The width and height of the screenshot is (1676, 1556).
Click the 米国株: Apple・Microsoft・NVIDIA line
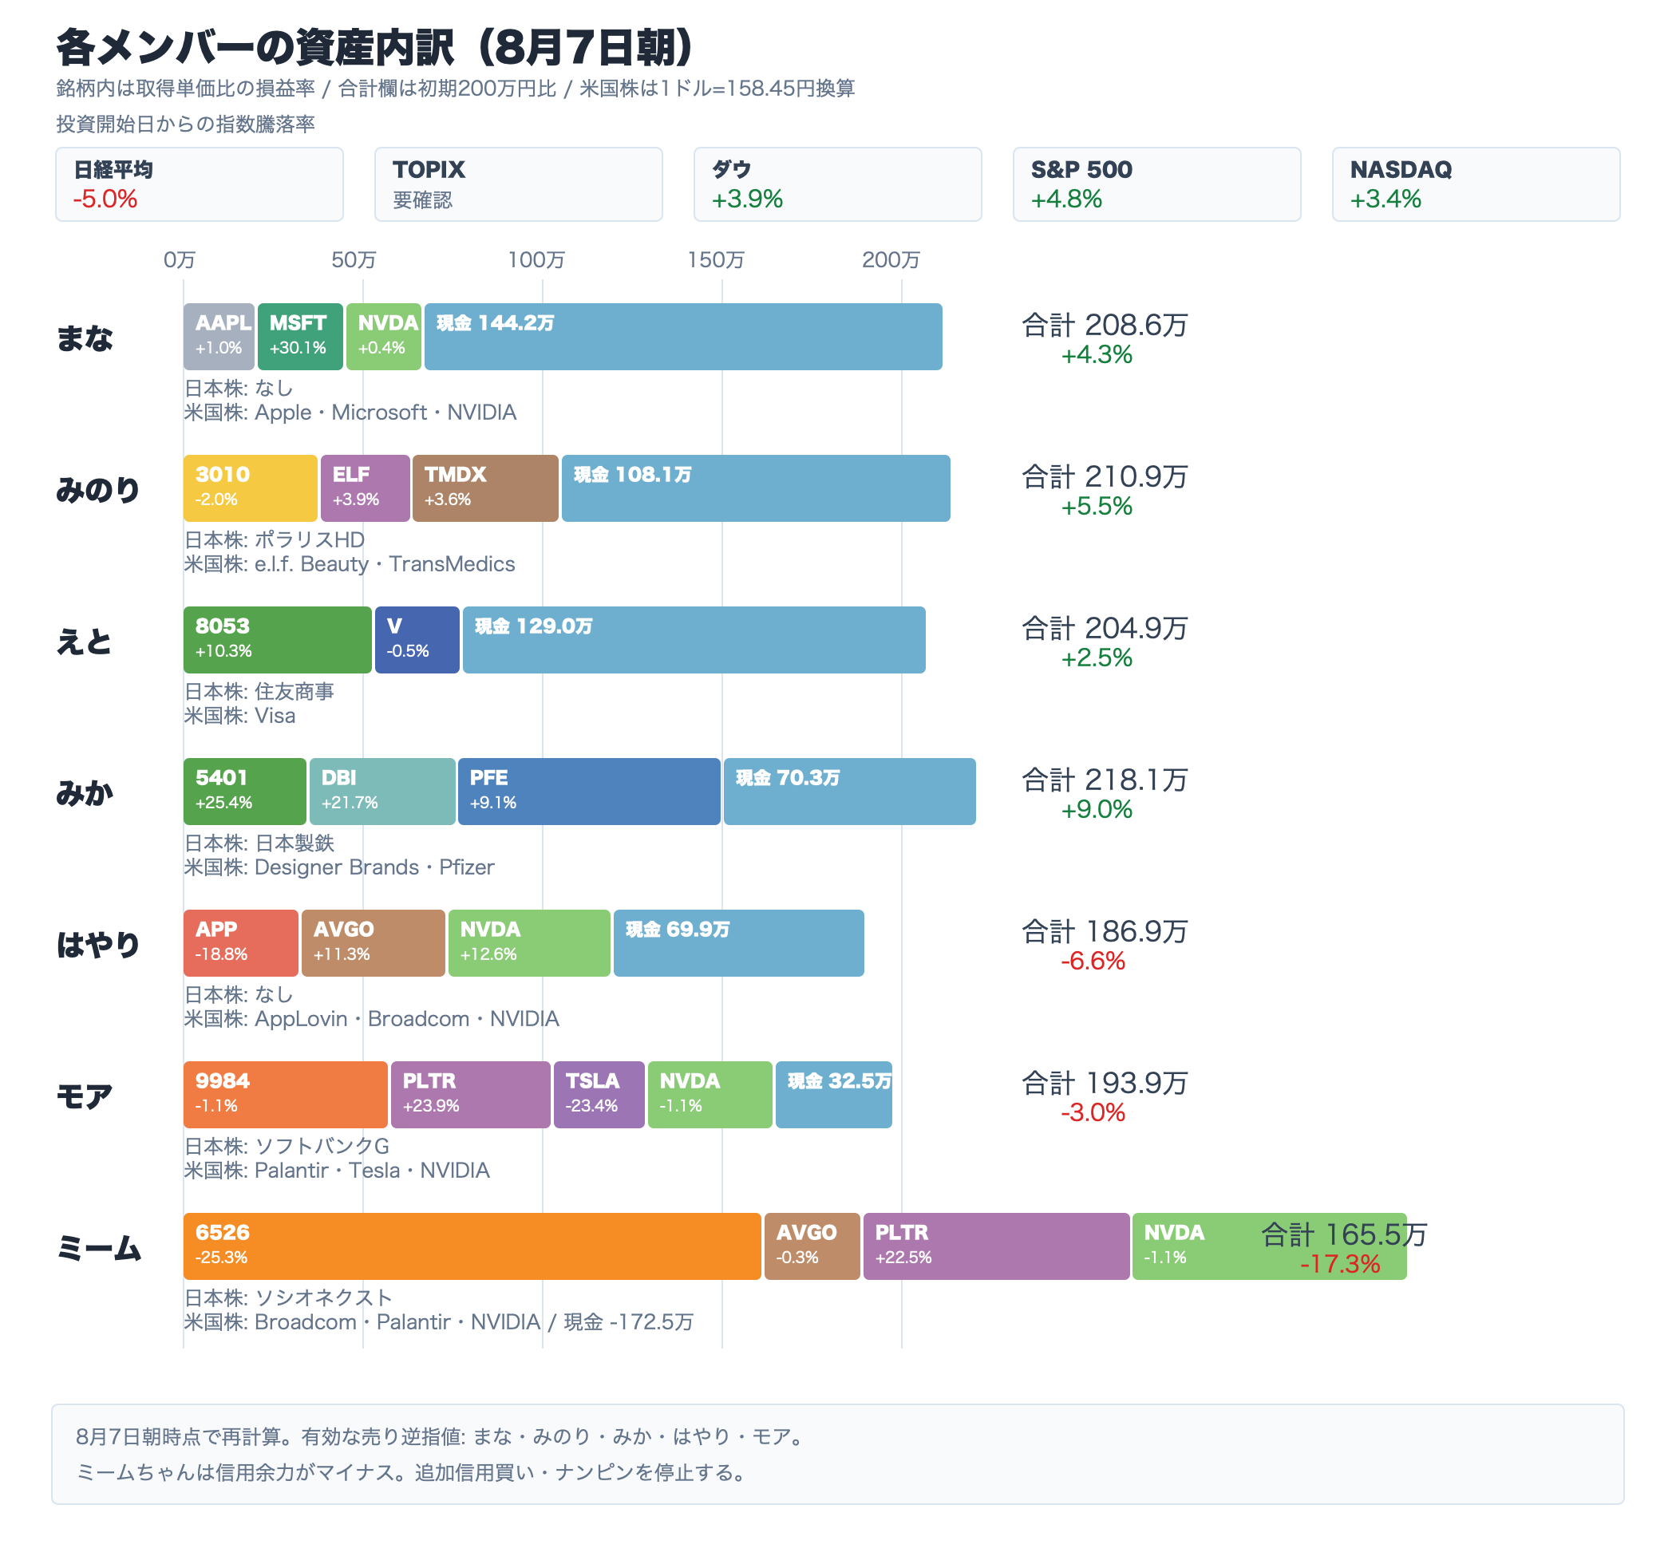pos(350,413)
